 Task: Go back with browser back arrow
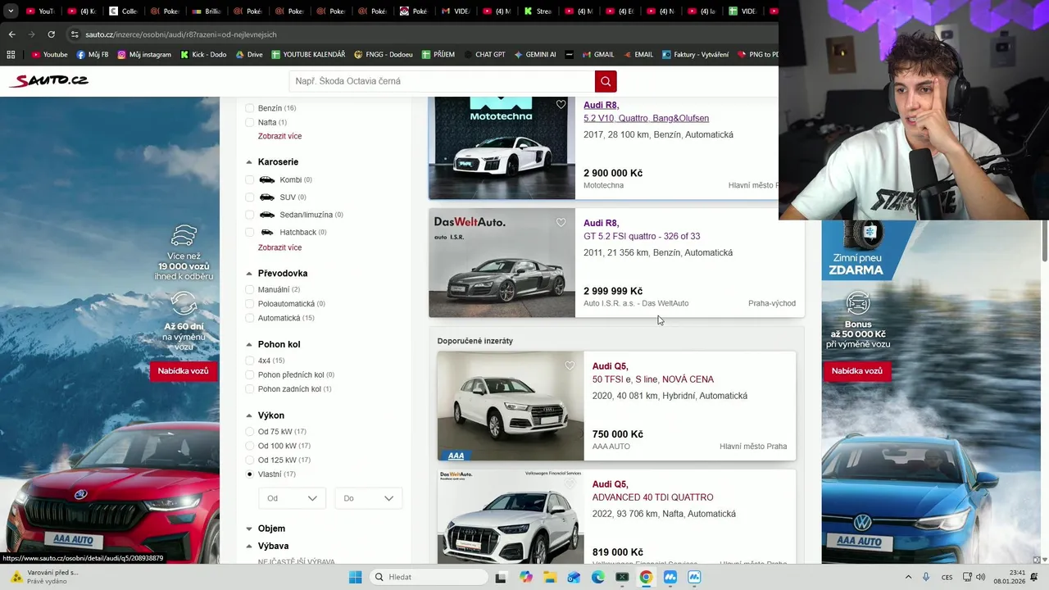11,34
